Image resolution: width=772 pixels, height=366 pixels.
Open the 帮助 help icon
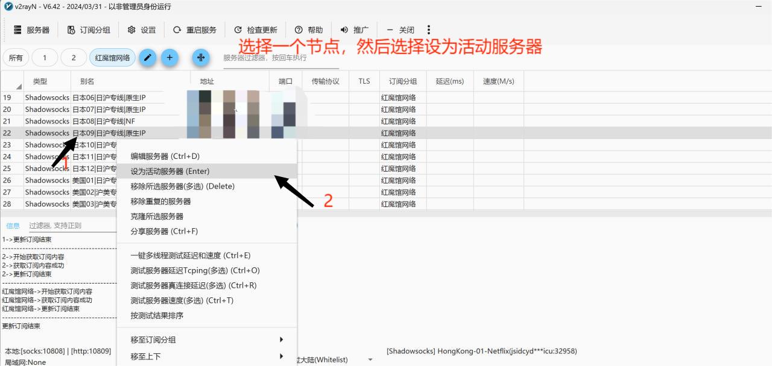point(299,30)
